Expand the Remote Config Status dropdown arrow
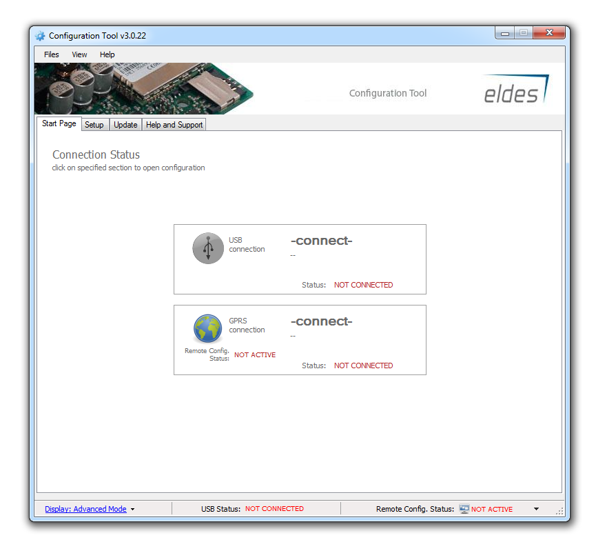Screen dimensions: 596x551 [x=536, y=510]
